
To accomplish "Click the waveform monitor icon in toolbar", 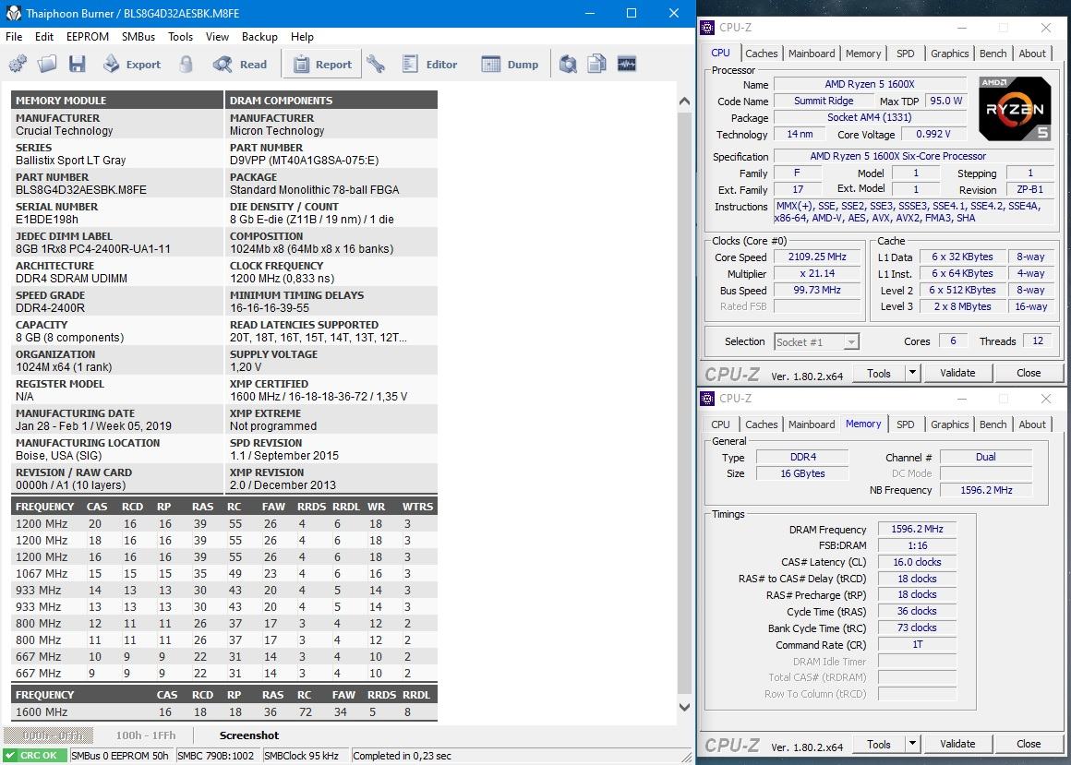I will pos(626,65).
